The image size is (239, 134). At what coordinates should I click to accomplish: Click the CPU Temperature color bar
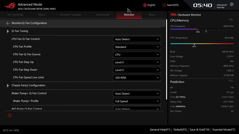[x=202, y=44]
